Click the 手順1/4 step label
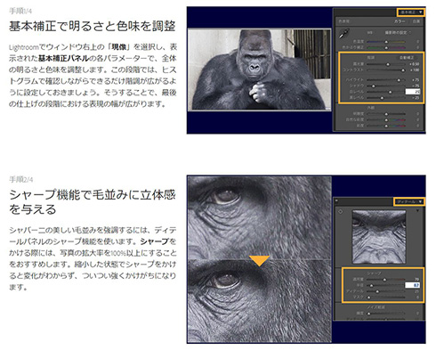Viewport: 436px width, 351px height. pos(20,11)
